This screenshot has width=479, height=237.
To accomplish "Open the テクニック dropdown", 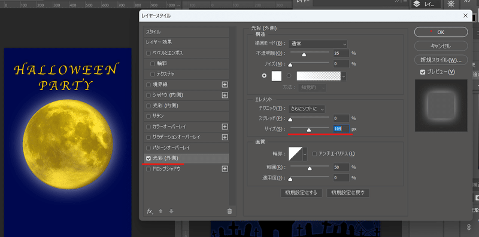I will (307, 109).
